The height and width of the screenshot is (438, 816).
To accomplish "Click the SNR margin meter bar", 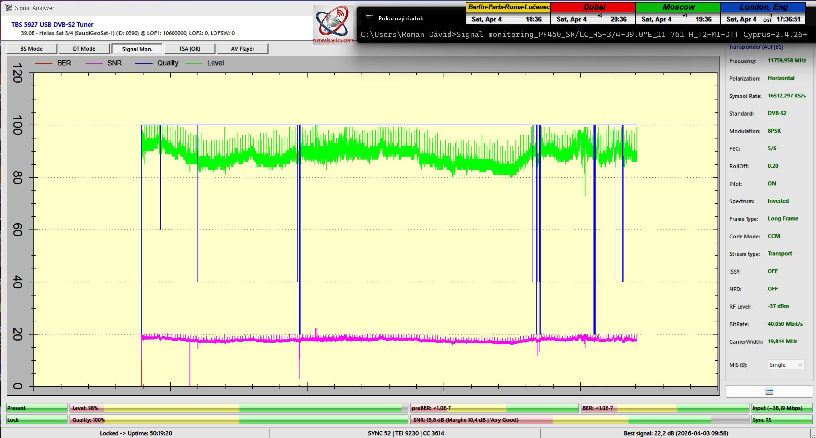I will (x=579, y=420).
